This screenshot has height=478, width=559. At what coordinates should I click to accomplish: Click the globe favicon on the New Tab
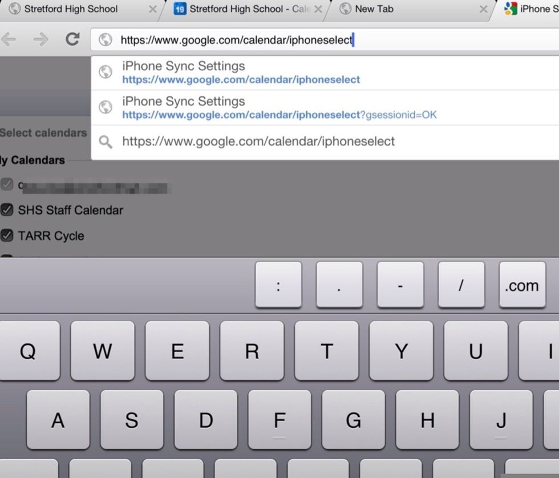pos(345,9)
